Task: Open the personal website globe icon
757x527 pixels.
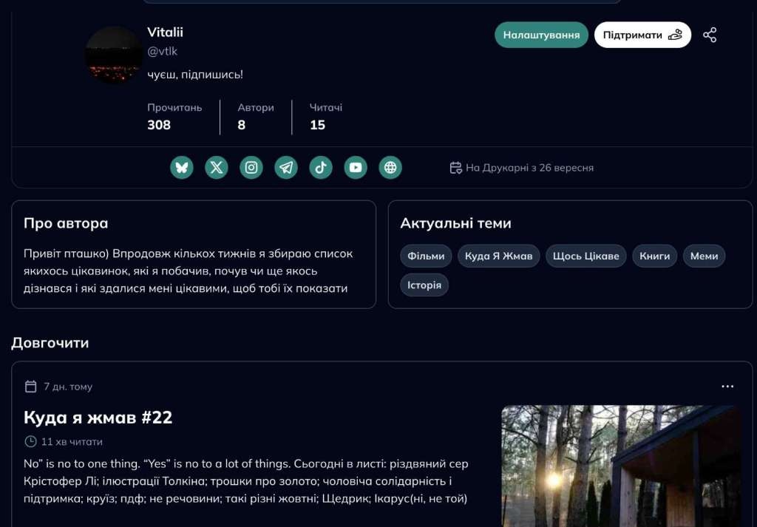Action: tap(390, 168)
